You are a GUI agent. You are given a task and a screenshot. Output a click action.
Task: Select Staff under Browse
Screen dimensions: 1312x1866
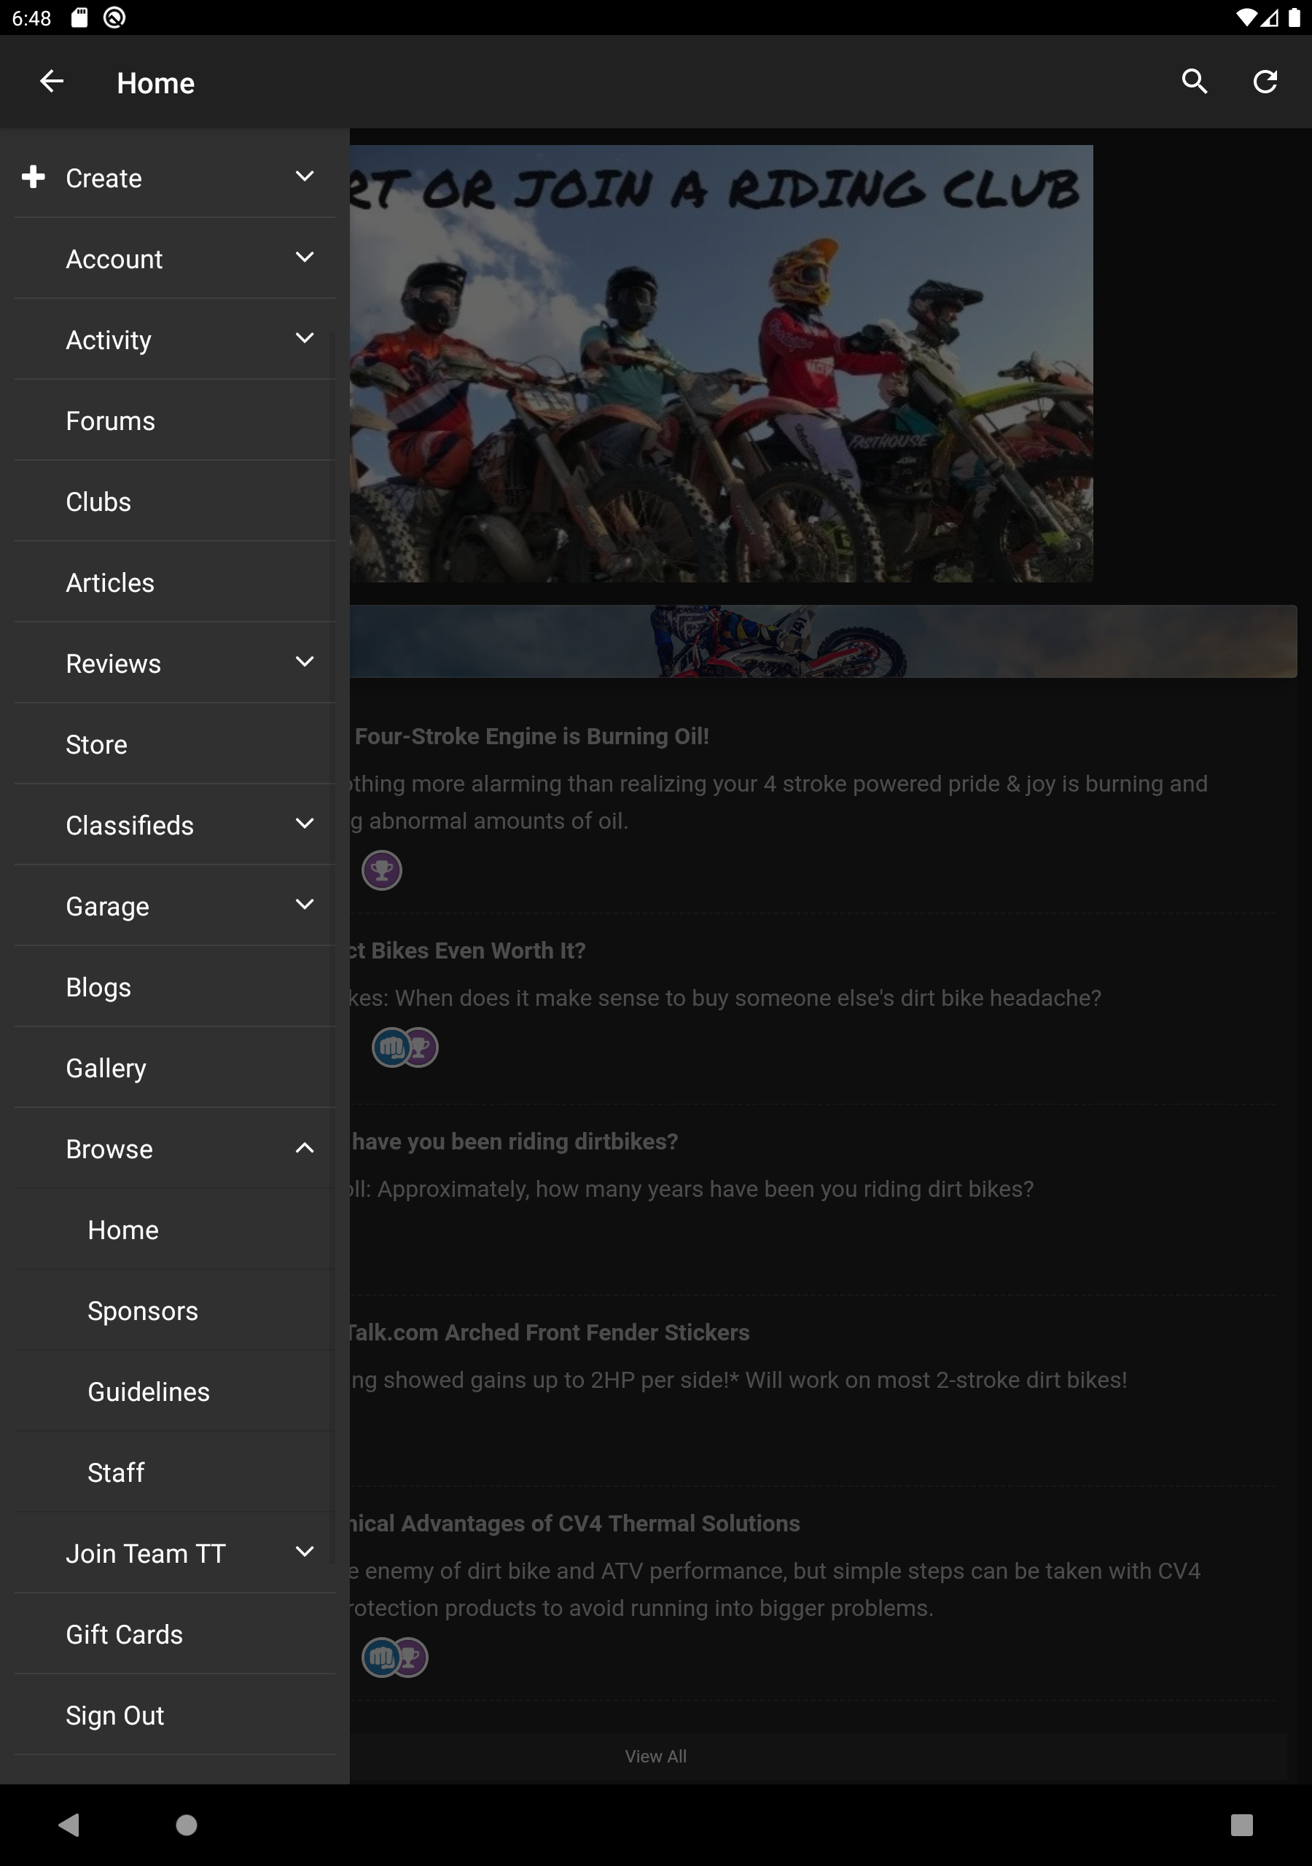pos(175,1472)
